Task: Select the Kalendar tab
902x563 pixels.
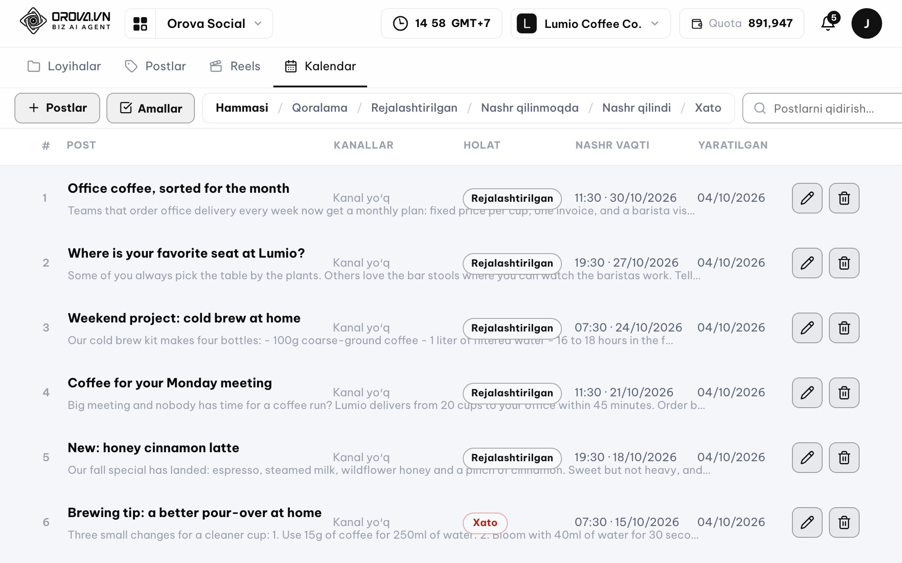Action: (x=320, y=66)
